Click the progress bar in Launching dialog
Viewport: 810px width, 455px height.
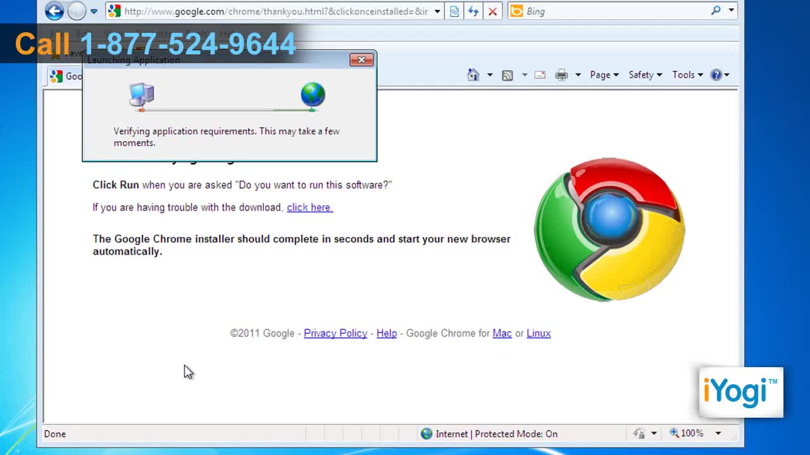227,110
